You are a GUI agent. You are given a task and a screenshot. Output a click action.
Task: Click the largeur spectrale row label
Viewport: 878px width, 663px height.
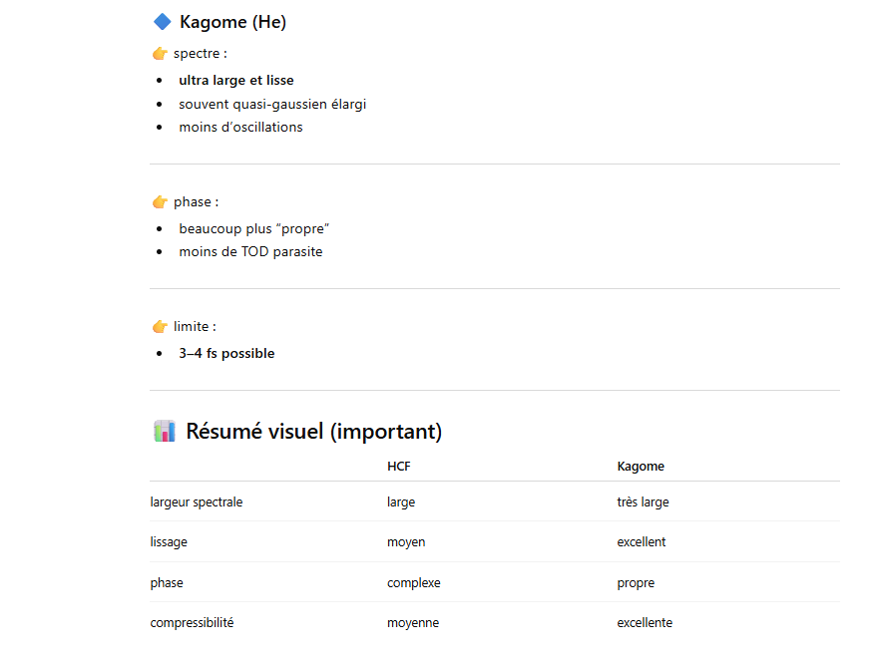point(196,501)
